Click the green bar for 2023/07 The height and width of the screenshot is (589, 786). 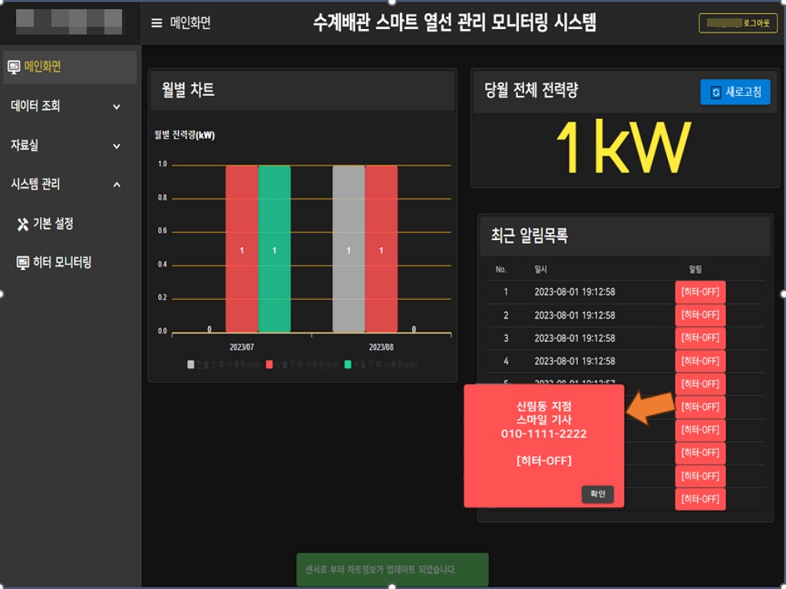point(274,249)
